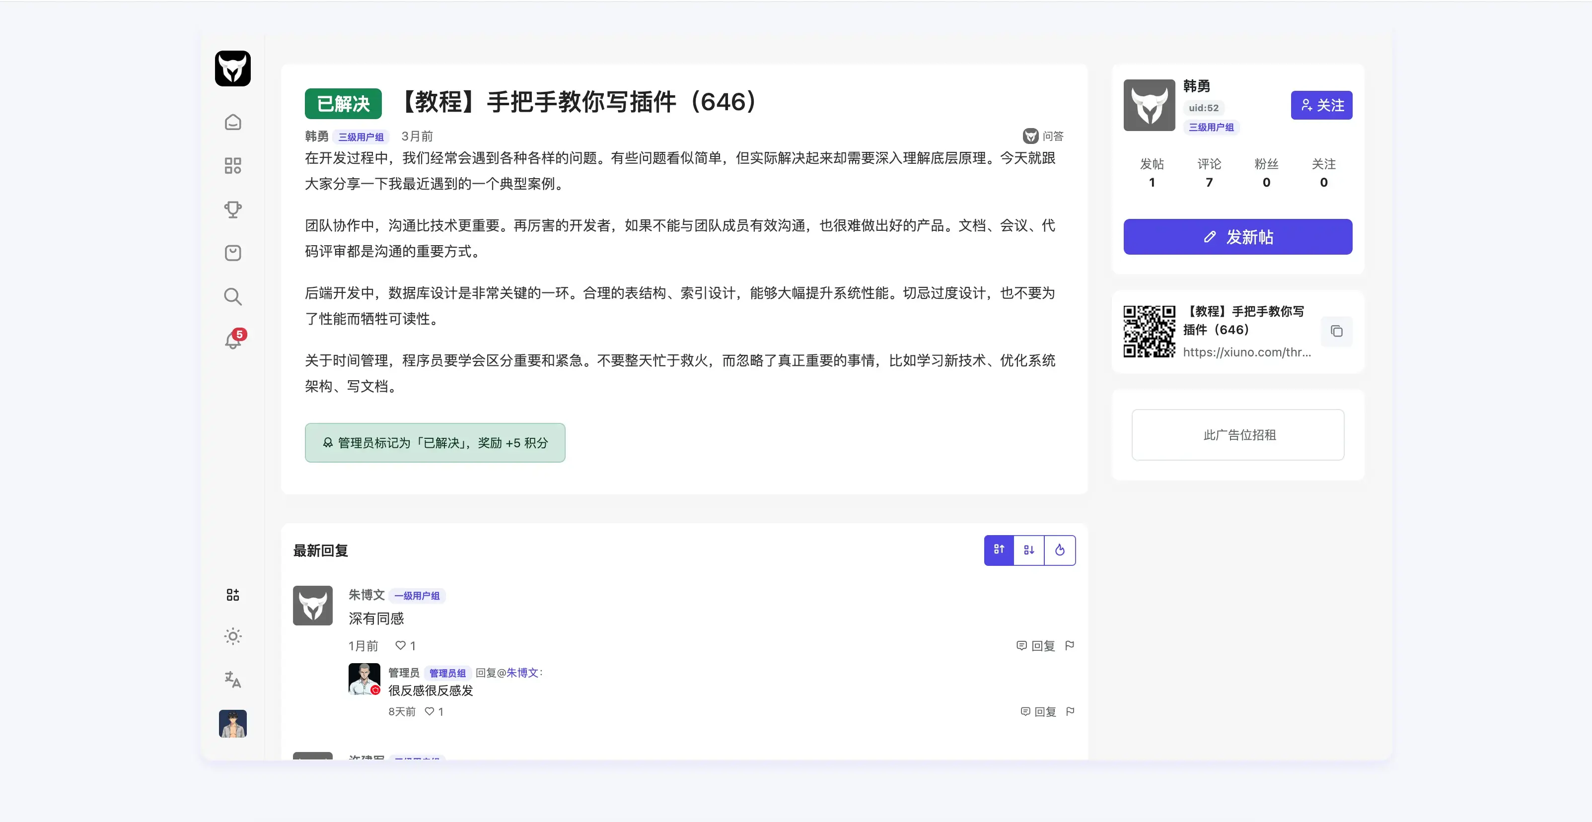Follow 韩勇 with 关注 button
Screen dimensions: 1592x822
point(1321,105)
